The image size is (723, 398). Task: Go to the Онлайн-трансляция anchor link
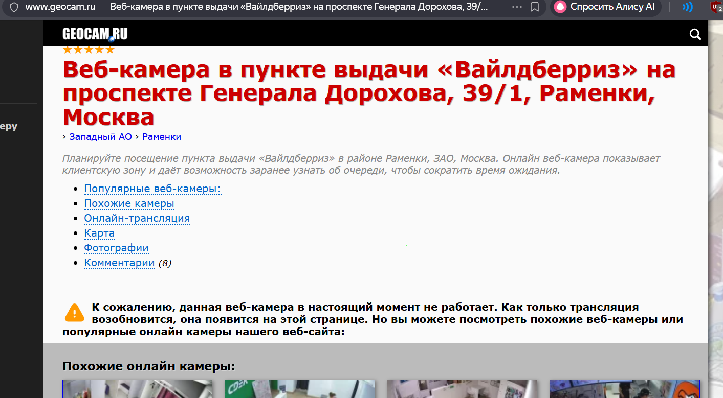(137, 219)
